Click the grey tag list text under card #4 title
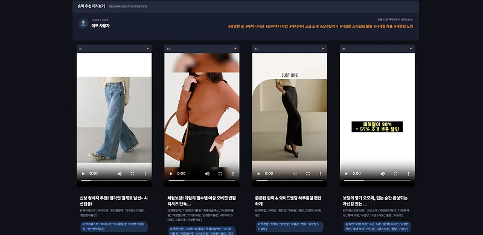 [x=376, y=213]
